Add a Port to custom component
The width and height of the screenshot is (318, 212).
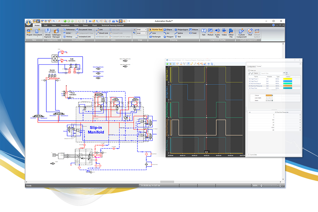click(250, 32)
